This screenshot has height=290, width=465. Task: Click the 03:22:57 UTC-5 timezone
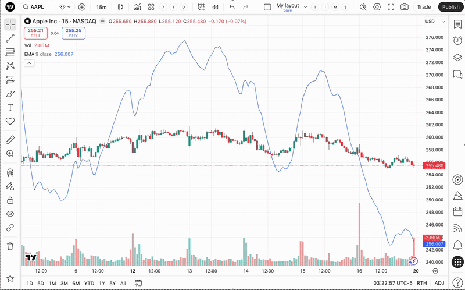(x=392, y=283)
